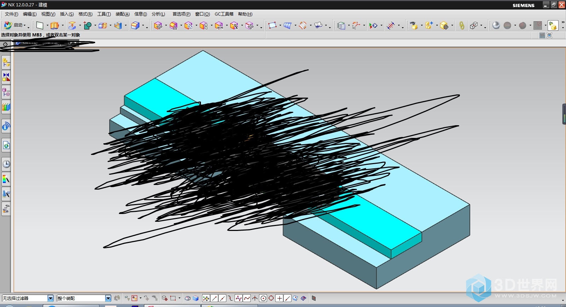
Task: Toggle the shaded sphere rendering style
Action: click(x=496, y=25)
